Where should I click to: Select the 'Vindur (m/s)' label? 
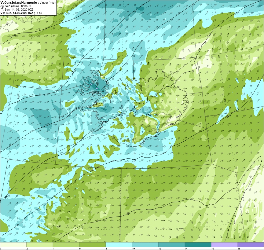(47, 3)
